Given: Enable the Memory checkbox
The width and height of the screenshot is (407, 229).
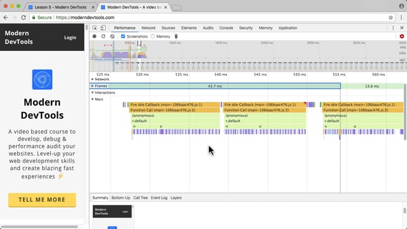Looking at the screenshot, I should point(153,36).
